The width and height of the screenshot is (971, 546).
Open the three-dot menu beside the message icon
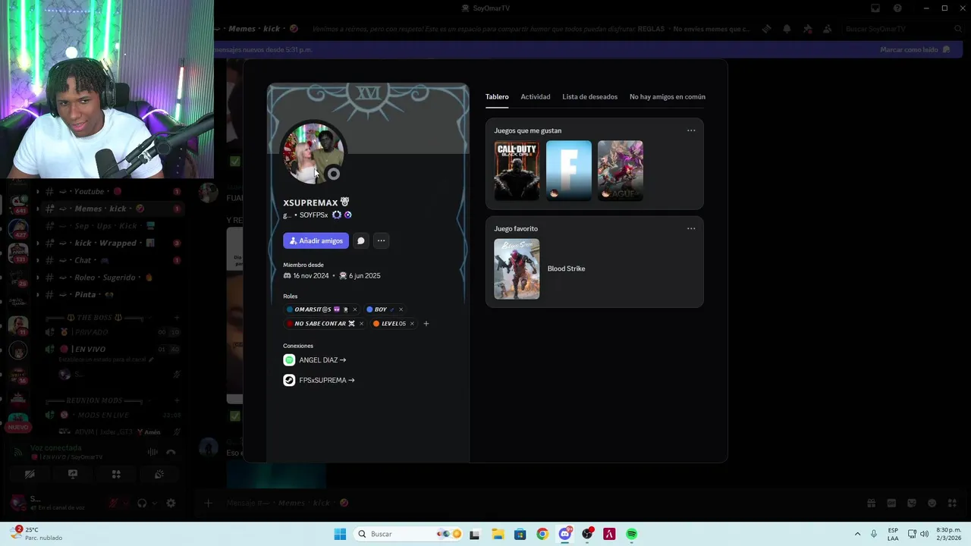[382, 240]
